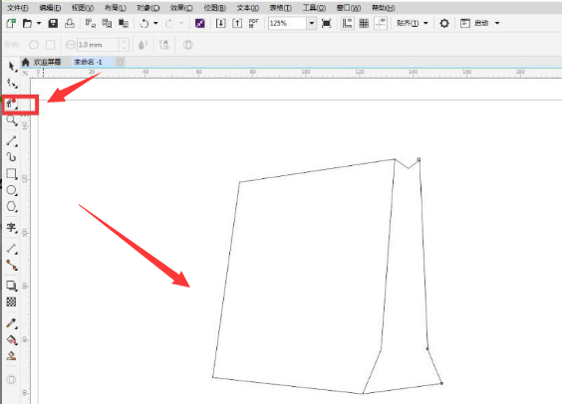
Task: Select the Ellipse tool
Action: coord(12,190)
